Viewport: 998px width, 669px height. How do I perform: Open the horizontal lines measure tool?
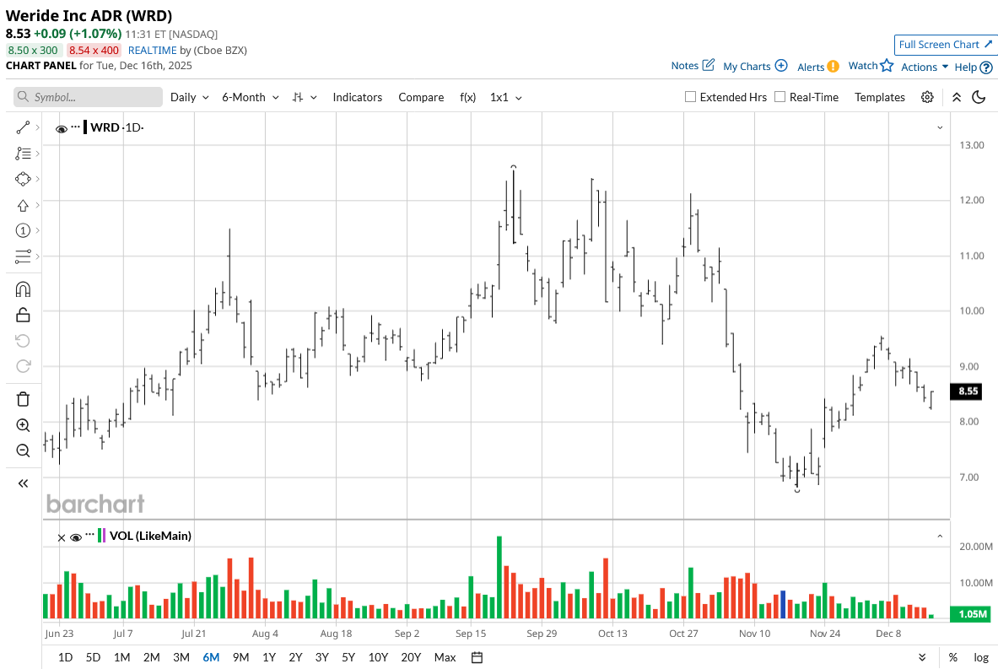tap(23, 256)
